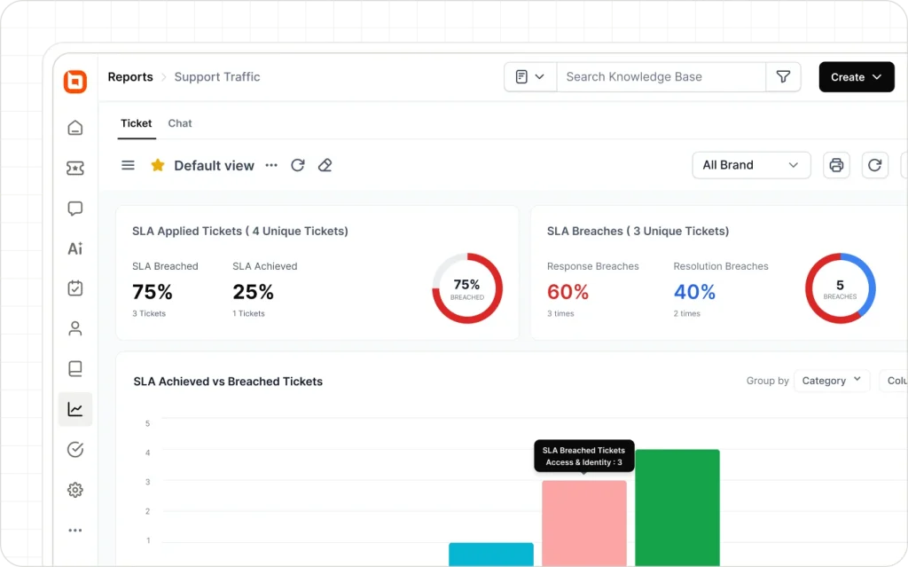Click the orange BoldDesk logo icon
This screenshot has width=908, height=567.
[x=75, y=81]
